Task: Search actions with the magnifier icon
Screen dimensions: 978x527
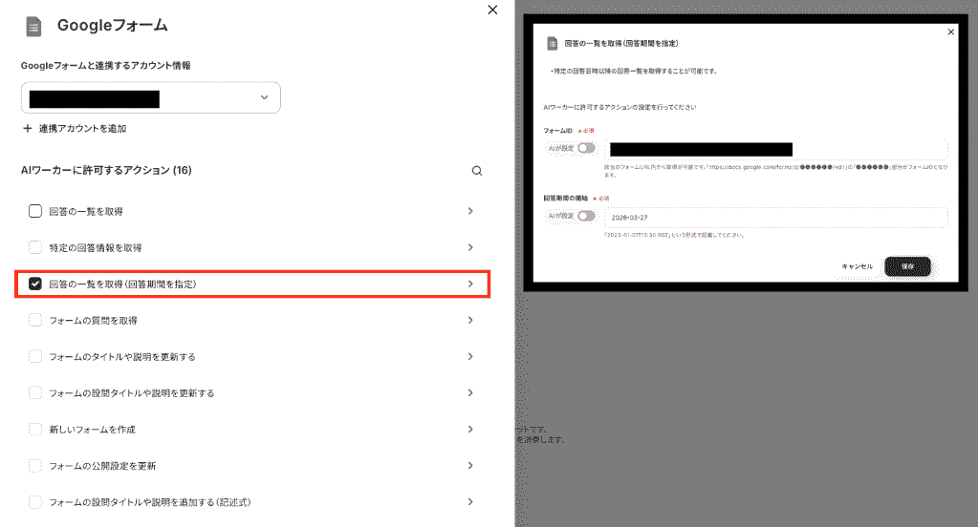Action: pyautogui.click(x=476, y=171)
